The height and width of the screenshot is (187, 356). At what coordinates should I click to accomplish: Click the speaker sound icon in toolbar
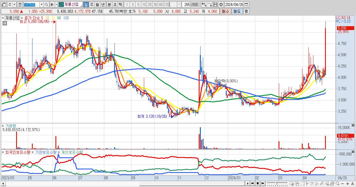52,4
